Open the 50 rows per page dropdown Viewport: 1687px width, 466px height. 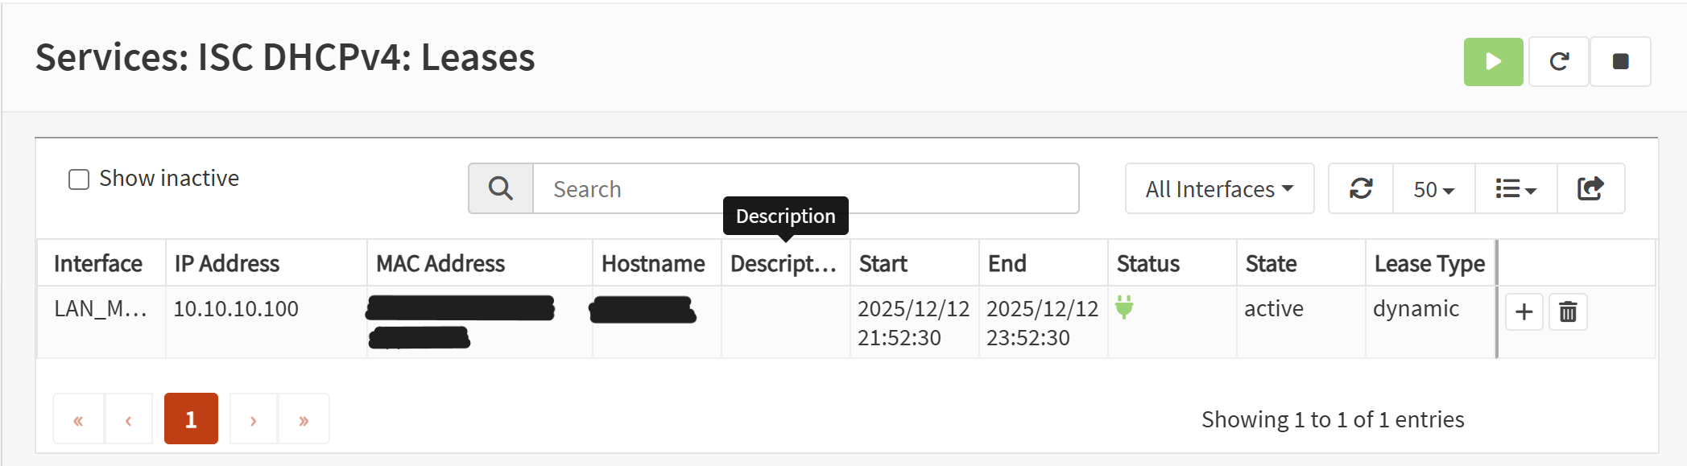tap(1433, 189)
